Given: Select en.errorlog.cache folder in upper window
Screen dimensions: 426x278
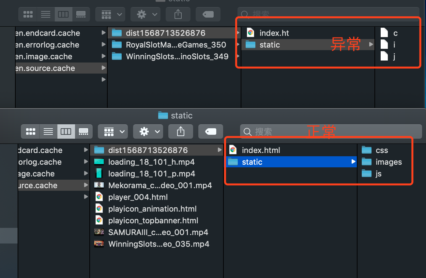Looking at the screenshot, I should (61, 45).
